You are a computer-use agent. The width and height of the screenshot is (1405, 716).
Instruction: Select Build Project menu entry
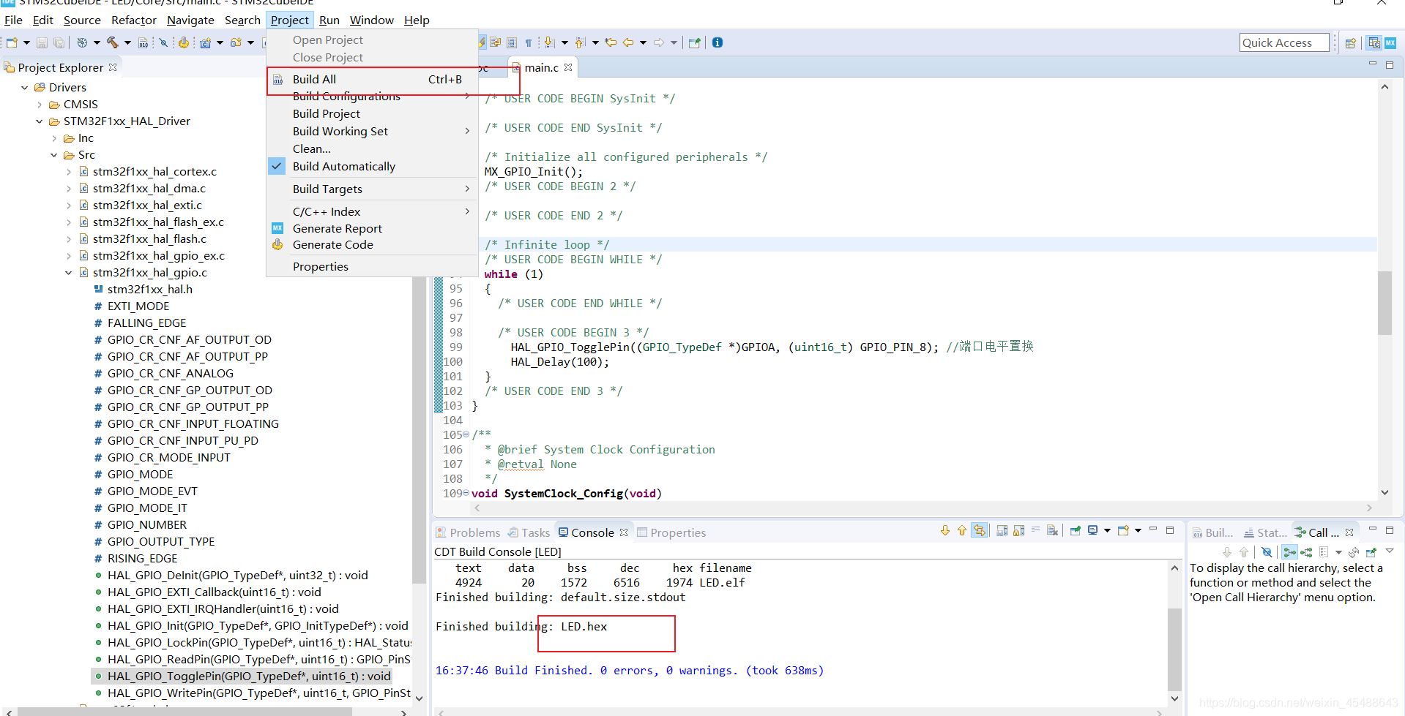[327, 114]
